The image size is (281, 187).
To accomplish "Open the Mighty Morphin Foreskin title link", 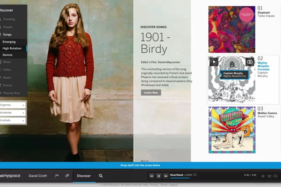I will point(263,66).
